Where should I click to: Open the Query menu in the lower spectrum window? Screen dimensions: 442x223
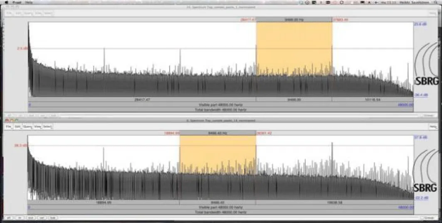pyautogui.click(x=28, y=126)
